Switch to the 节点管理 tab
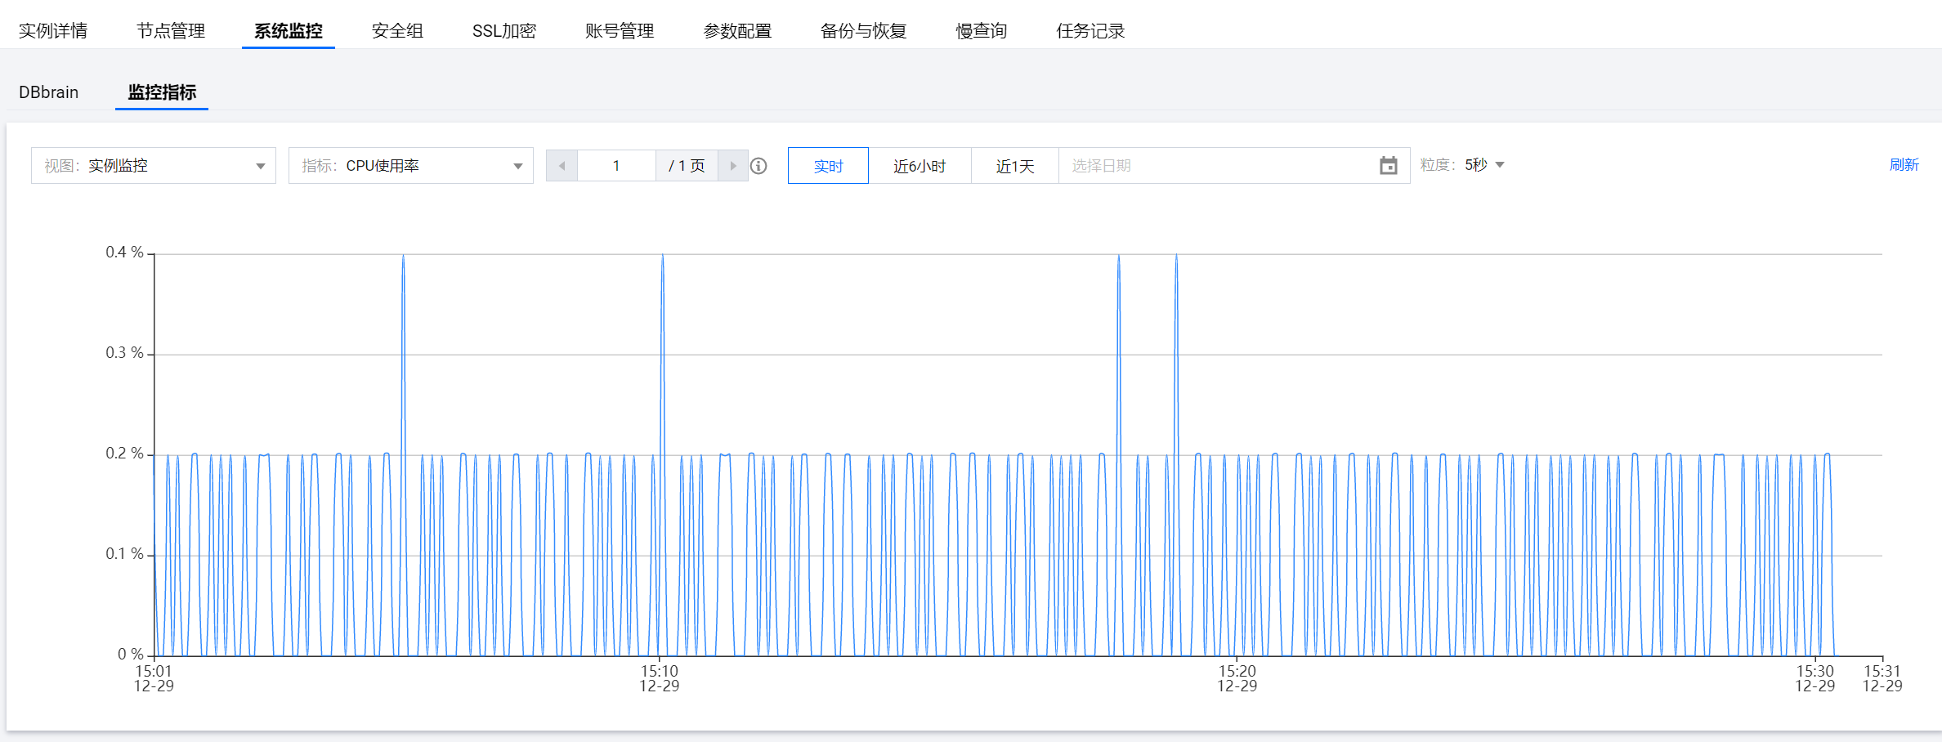Screen dimensions: 1942x742 click(x=171, y=31)
